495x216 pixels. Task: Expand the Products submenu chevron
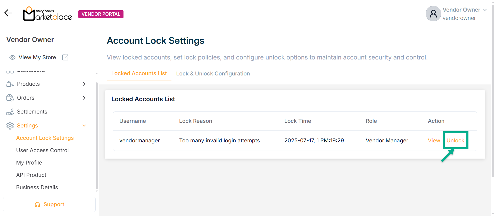pos(84,84)
